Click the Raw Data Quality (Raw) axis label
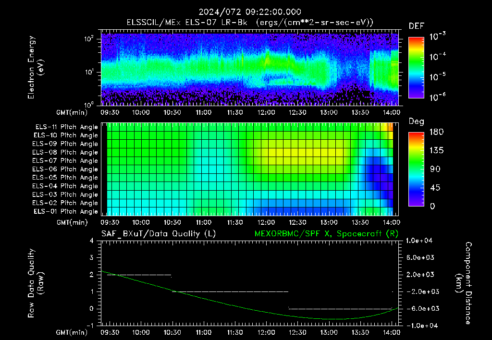This screenshot has height=340, width=492. 36,283
